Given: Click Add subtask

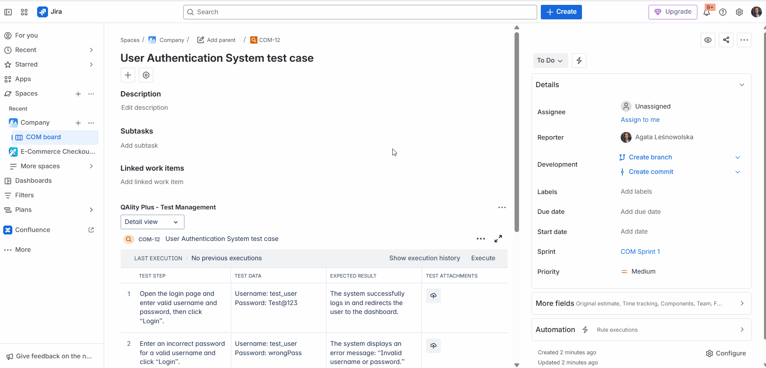Looking at the screenshot, I should 139,146.
